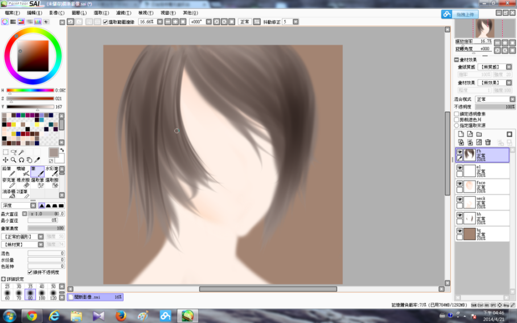This screenshot has width=517, height=323.
Task: Open Firefox from the Windows taskbar
Action: 120,315
